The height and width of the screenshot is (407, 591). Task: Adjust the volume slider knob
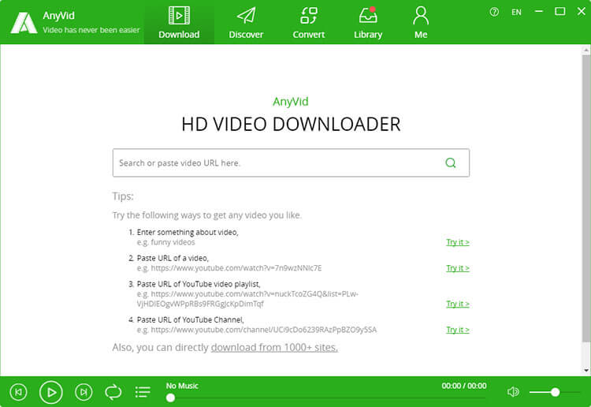pyautogui.click(x=555, y=392)
